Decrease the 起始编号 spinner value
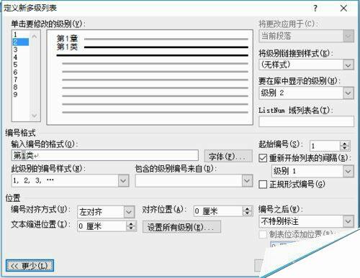The width and height of the screenshot is (360, 278). coord(345,148)
